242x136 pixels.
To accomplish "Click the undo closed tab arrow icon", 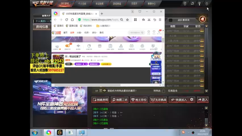I will click(x=155, y=20).
